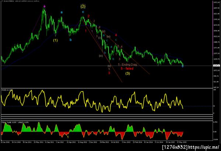Click the Fisher indicator label in the bottom panel

tap(15, 122)
